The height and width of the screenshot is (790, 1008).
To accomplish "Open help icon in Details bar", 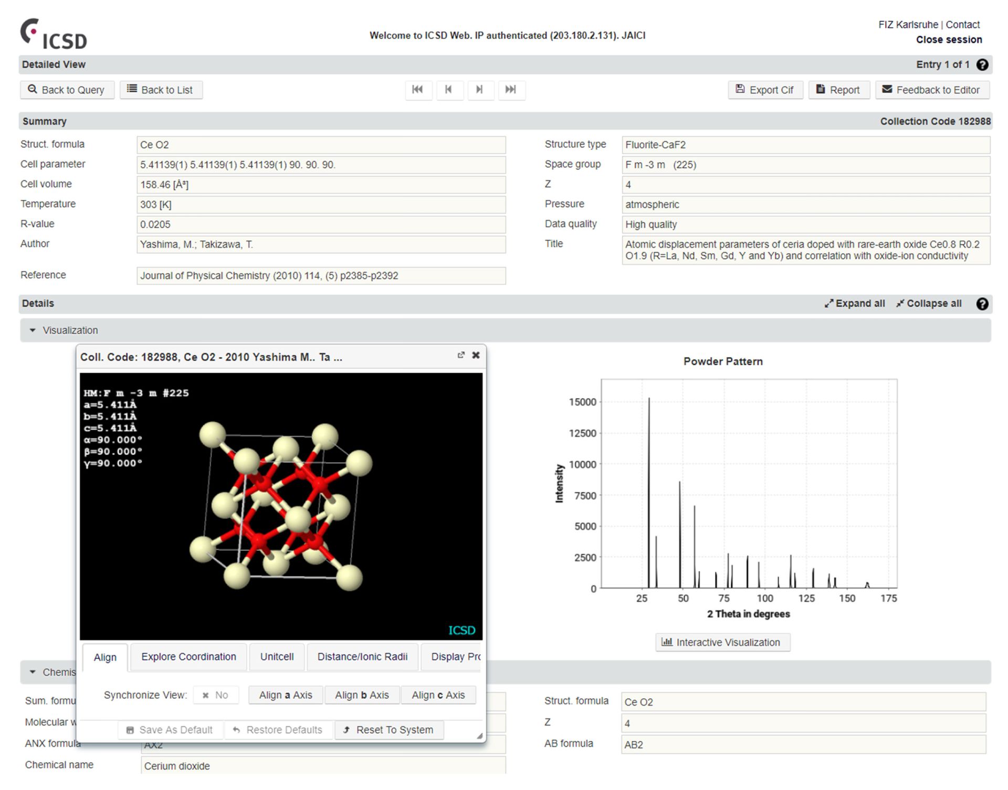I will click(982, 304).
